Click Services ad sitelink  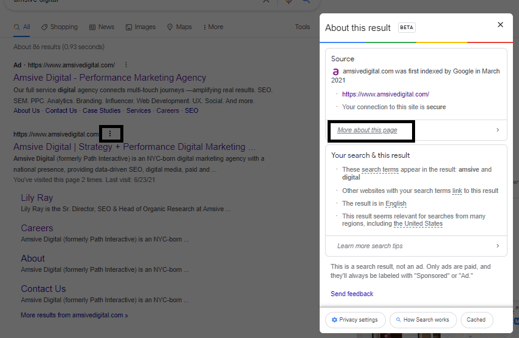[139, 110]
